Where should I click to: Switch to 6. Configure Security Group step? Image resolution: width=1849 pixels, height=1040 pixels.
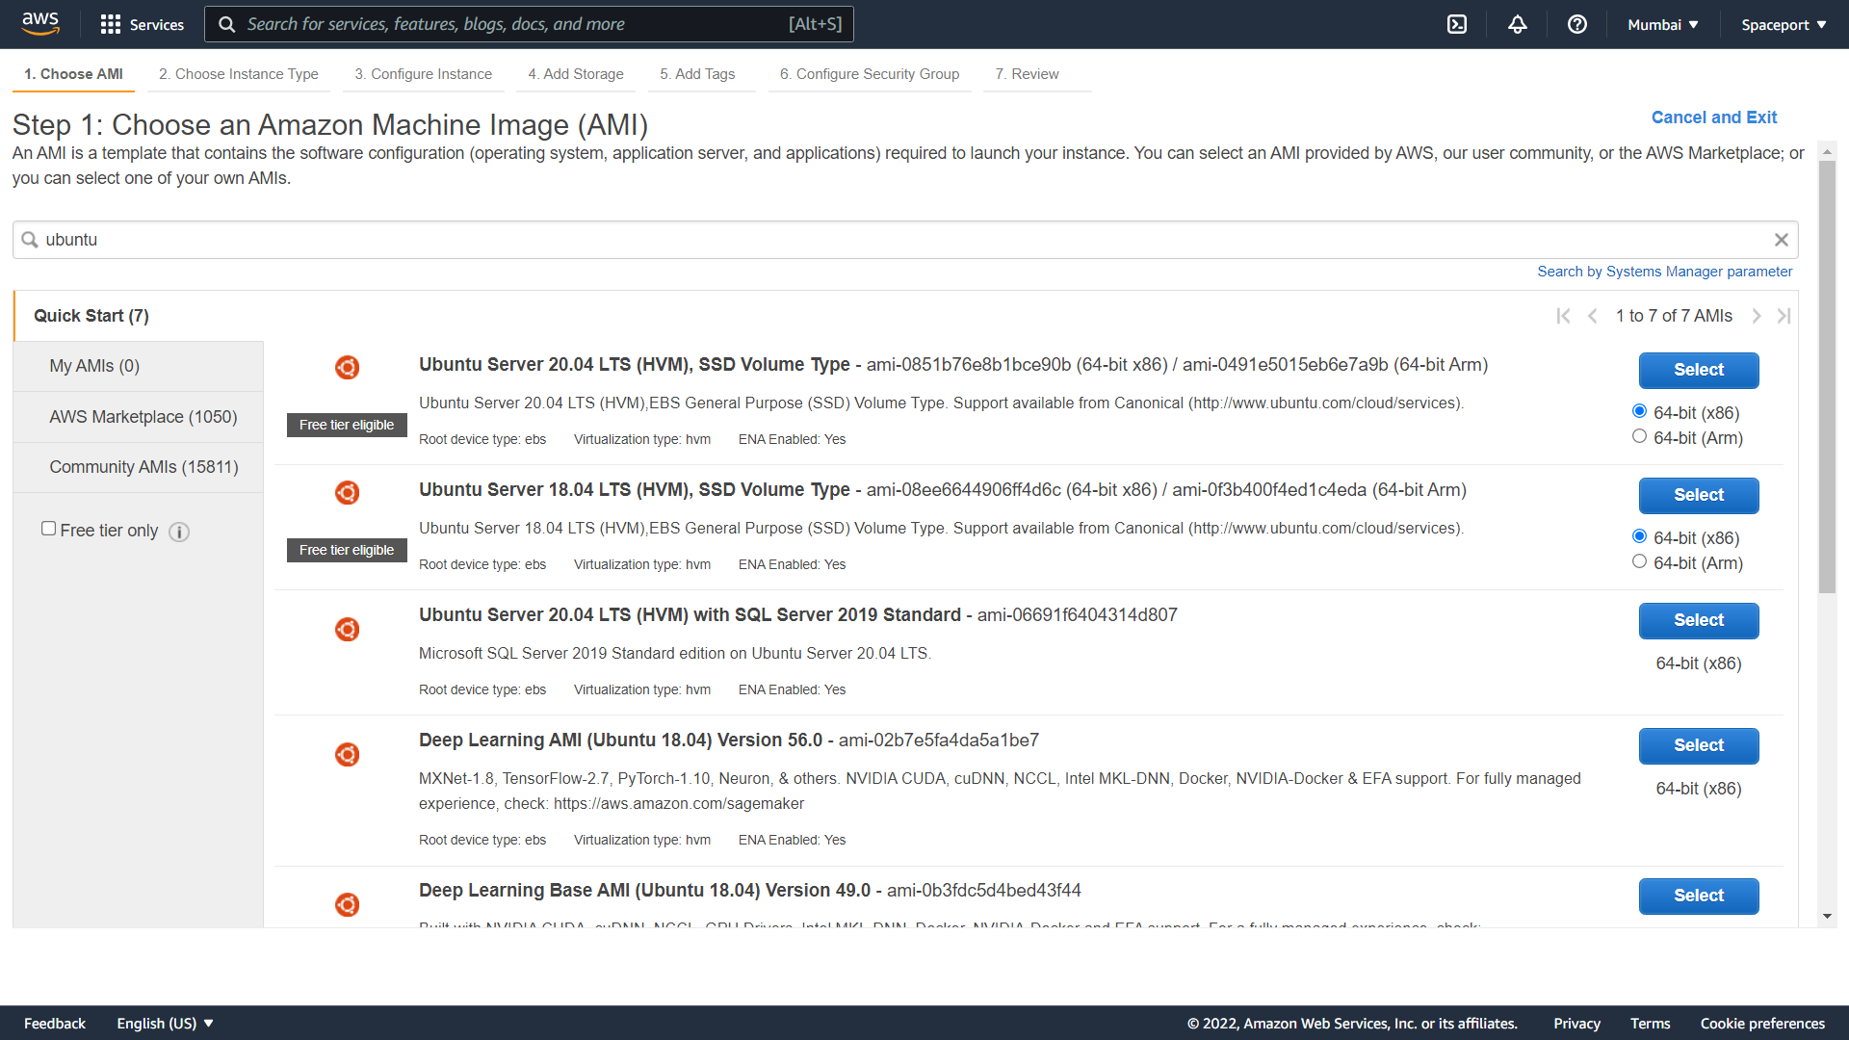pos(870,74)
